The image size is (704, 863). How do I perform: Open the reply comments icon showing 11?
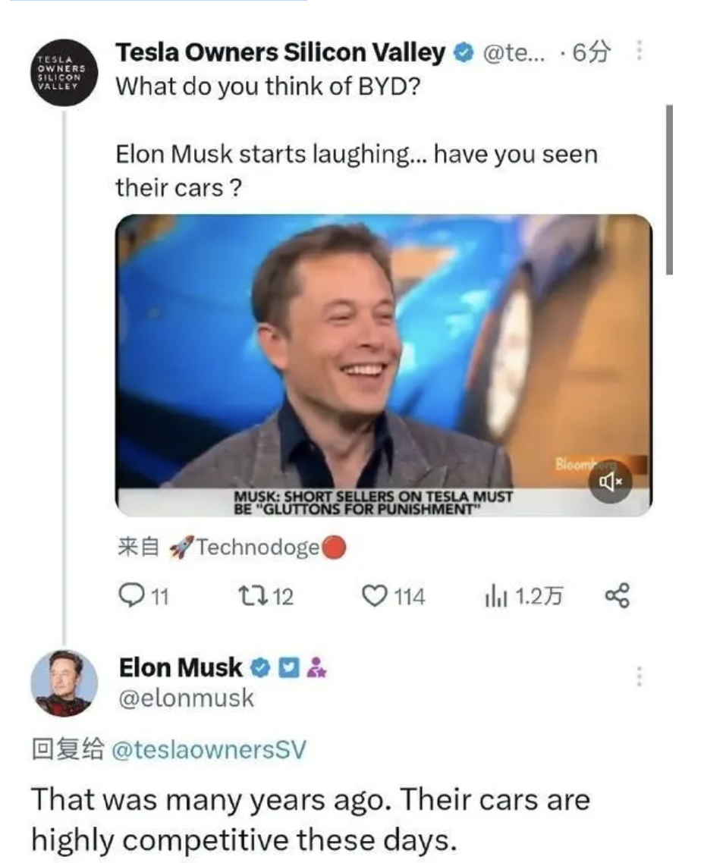pos(131,595)
